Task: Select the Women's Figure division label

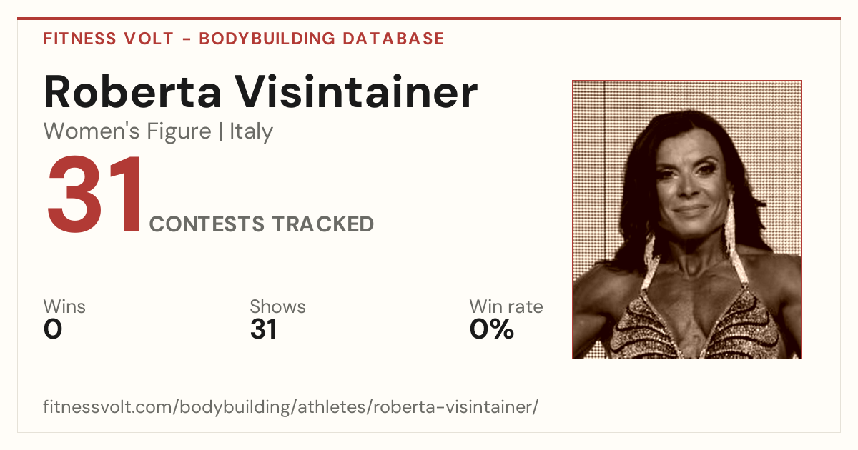Action: [127, 132]
